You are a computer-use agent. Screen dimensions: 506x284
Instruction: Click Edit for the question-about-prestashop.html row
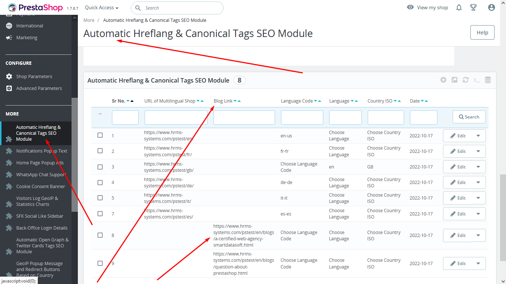[x=458, y=264]
